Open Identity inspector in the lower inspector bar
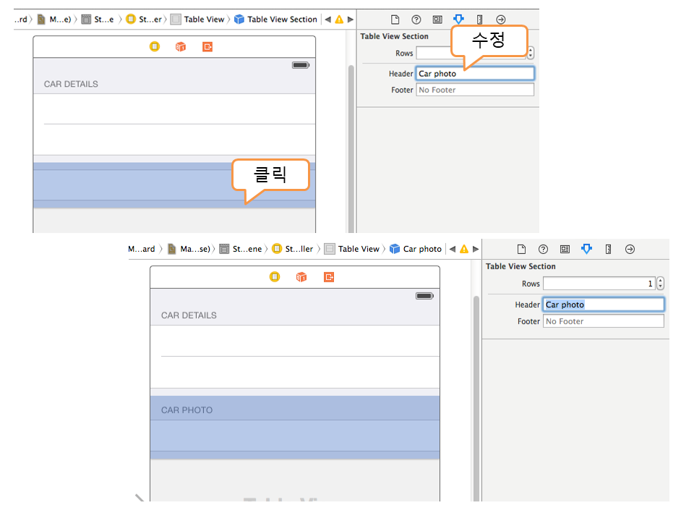Viewport: 694px width, 521px height. coord(565,249)
